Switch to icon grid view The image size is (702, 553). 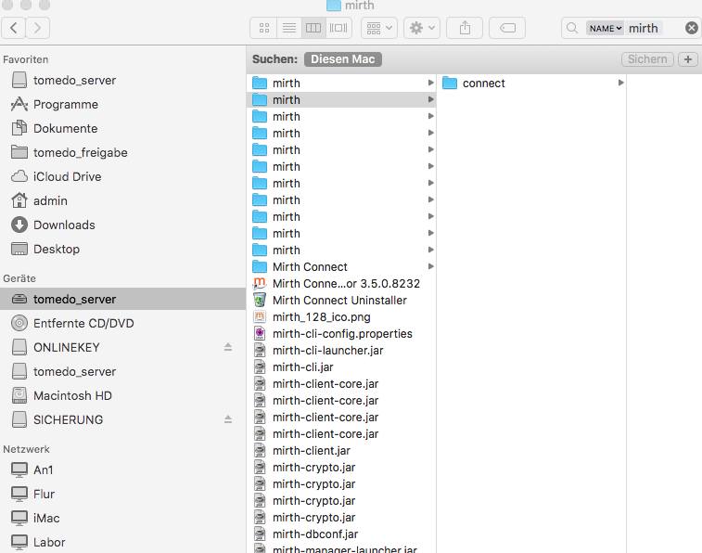pos(264,28)
